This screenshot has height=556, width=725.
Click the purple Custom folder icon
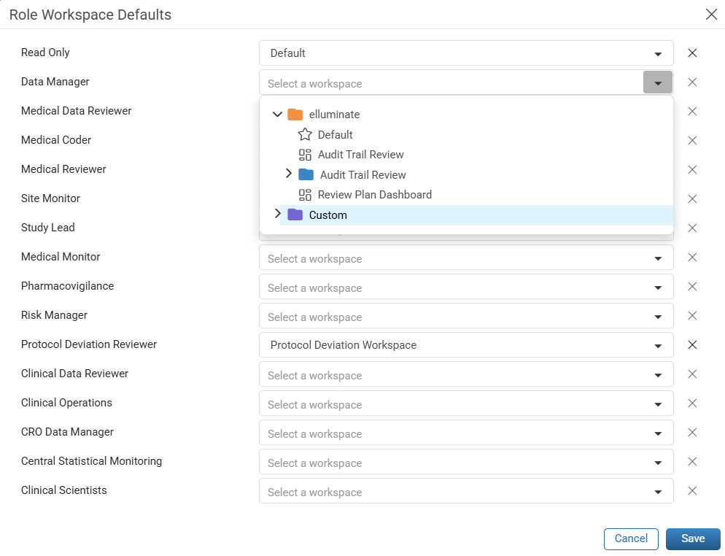(295, 215)
